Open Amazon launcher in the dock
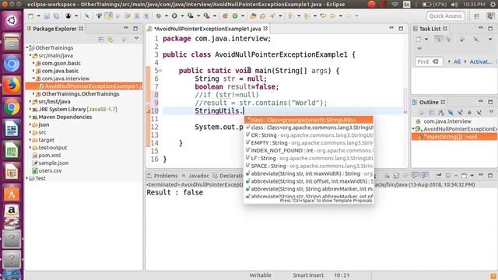The image size is (498, 280). coord(12,211)
